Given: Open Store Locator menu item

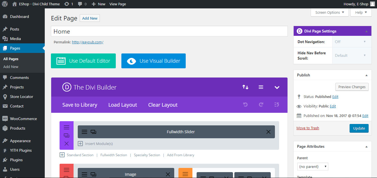Looking at the screenshot, I should point(22,97).
